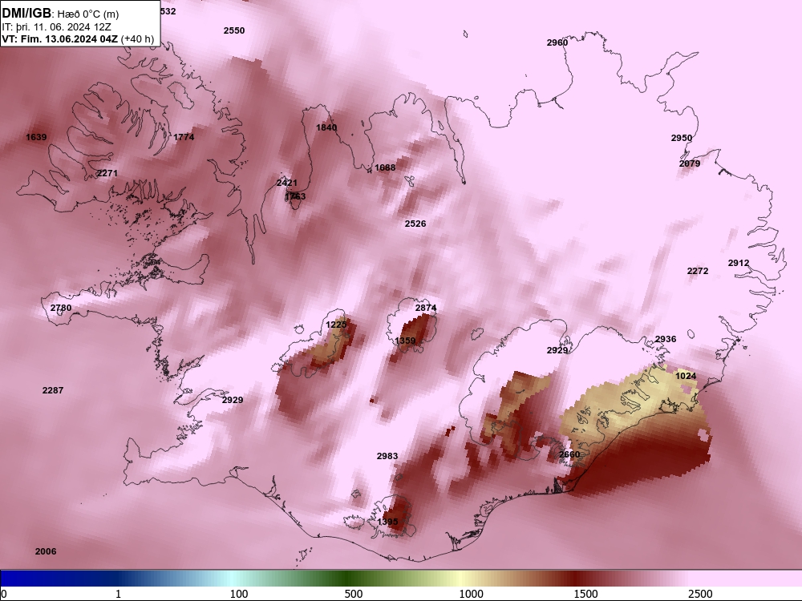Image resolution: width=802 pixels, height=601 pixels.
Task: Click the map value 2983
Action: click(387, 457)
